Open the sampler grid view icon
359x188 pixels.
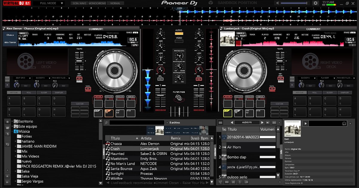(x=220, y=123)
